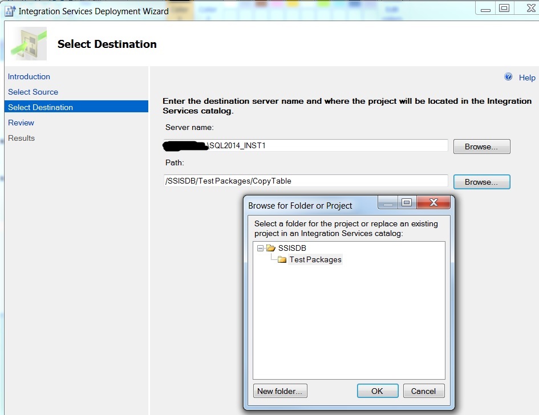Collapse the SSISDB tree node

click(260, 248)
